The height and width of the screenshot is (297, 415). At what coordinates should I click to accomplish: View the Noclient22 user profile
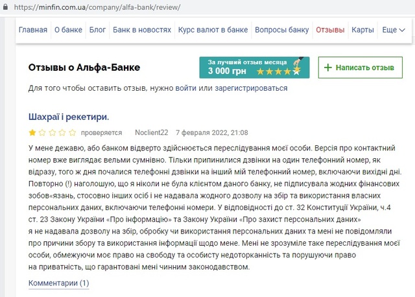point(151,132)
